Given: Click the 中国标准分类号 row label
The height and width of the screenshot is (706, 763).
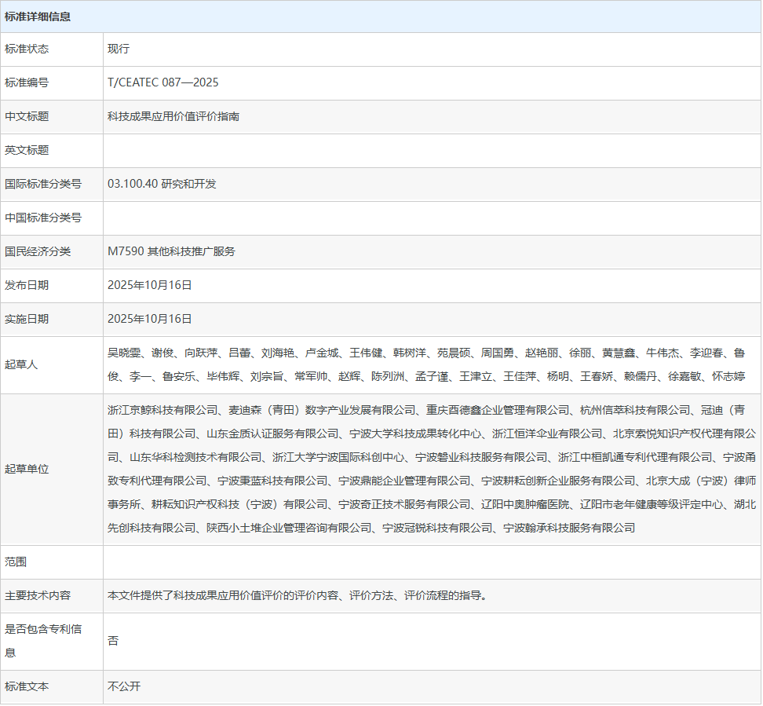Looking at the screenshot, I should pos(43,218).
